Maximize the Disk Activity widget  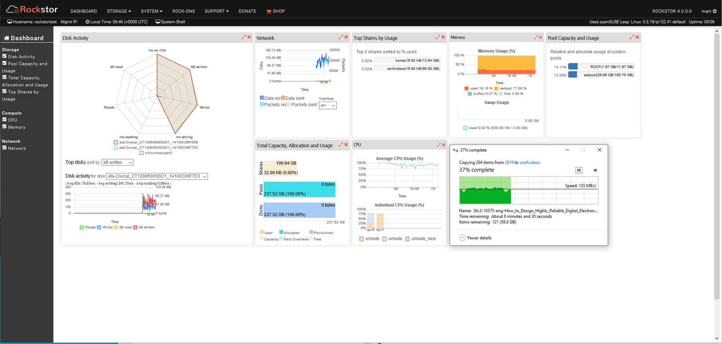click(244, 37)
